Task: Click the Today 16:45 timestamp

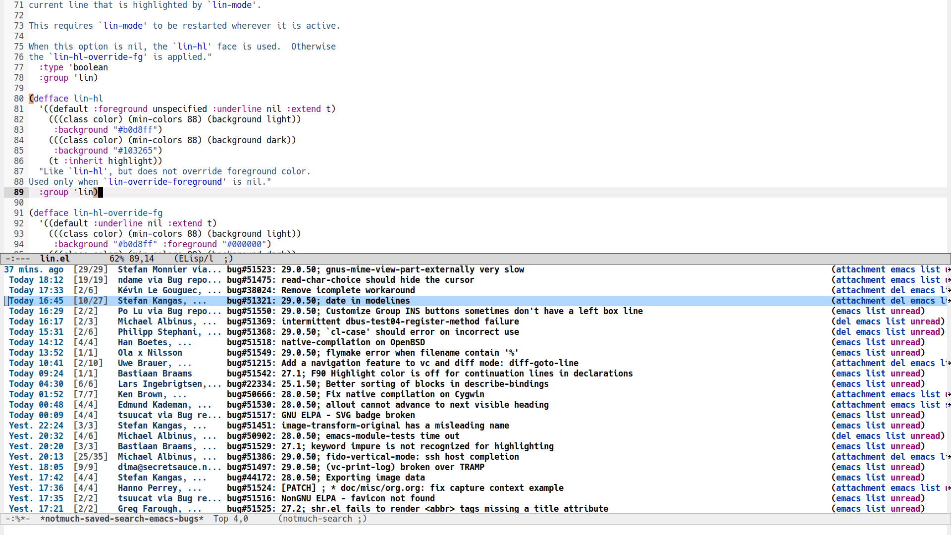Action: [x=36, y=301]
